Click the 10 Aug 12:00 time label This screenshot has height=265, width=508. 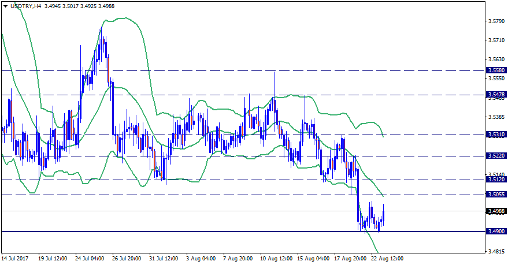275,259
